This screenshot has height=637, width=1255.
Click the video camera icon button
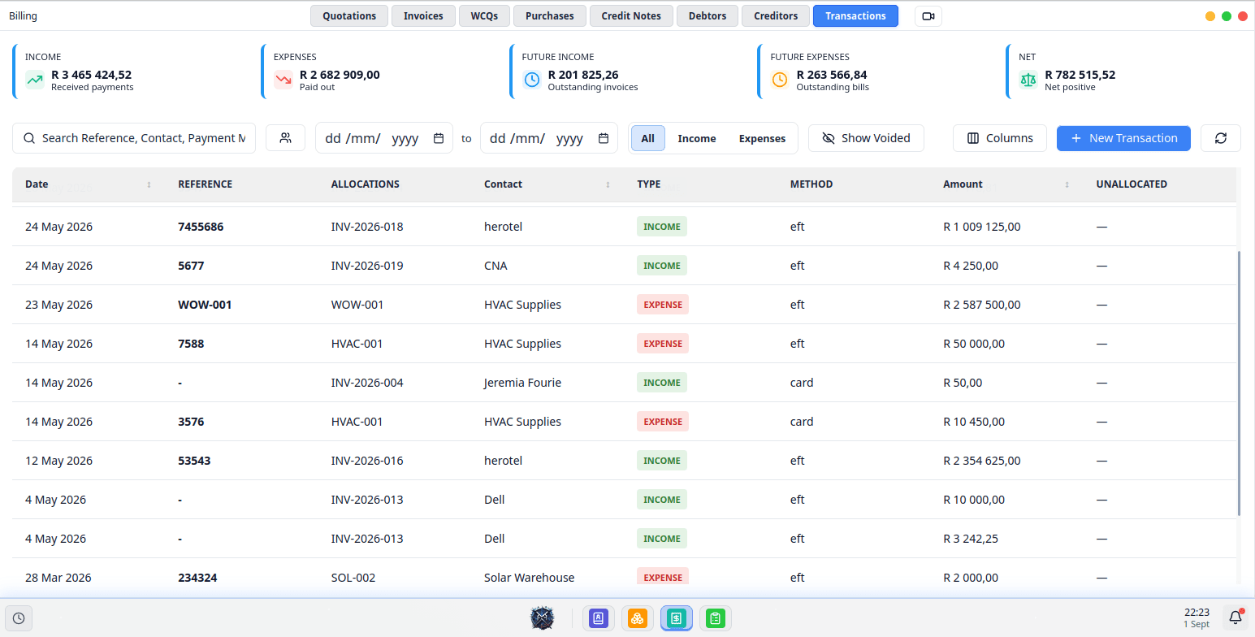click(x=928, y=16)
